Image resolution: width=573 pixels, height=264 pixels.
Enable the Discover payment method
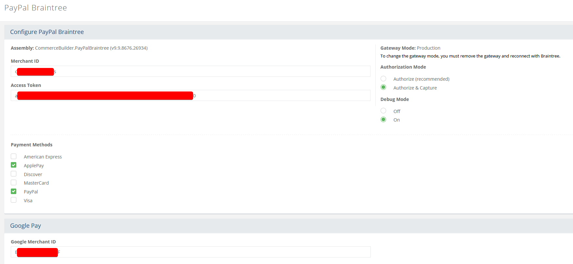14,174
